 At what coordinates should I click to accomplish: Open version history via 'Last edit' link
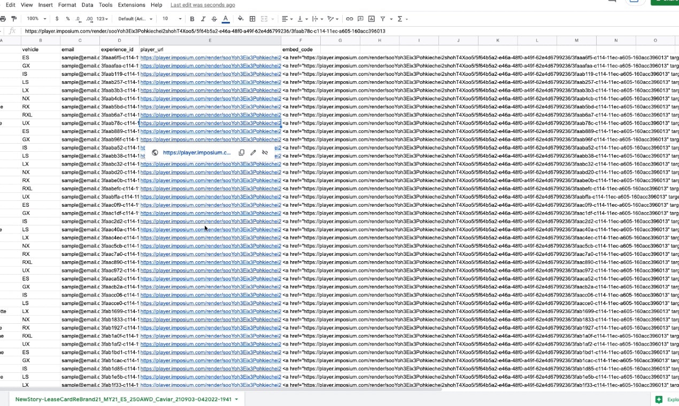(x=202, y=5)
